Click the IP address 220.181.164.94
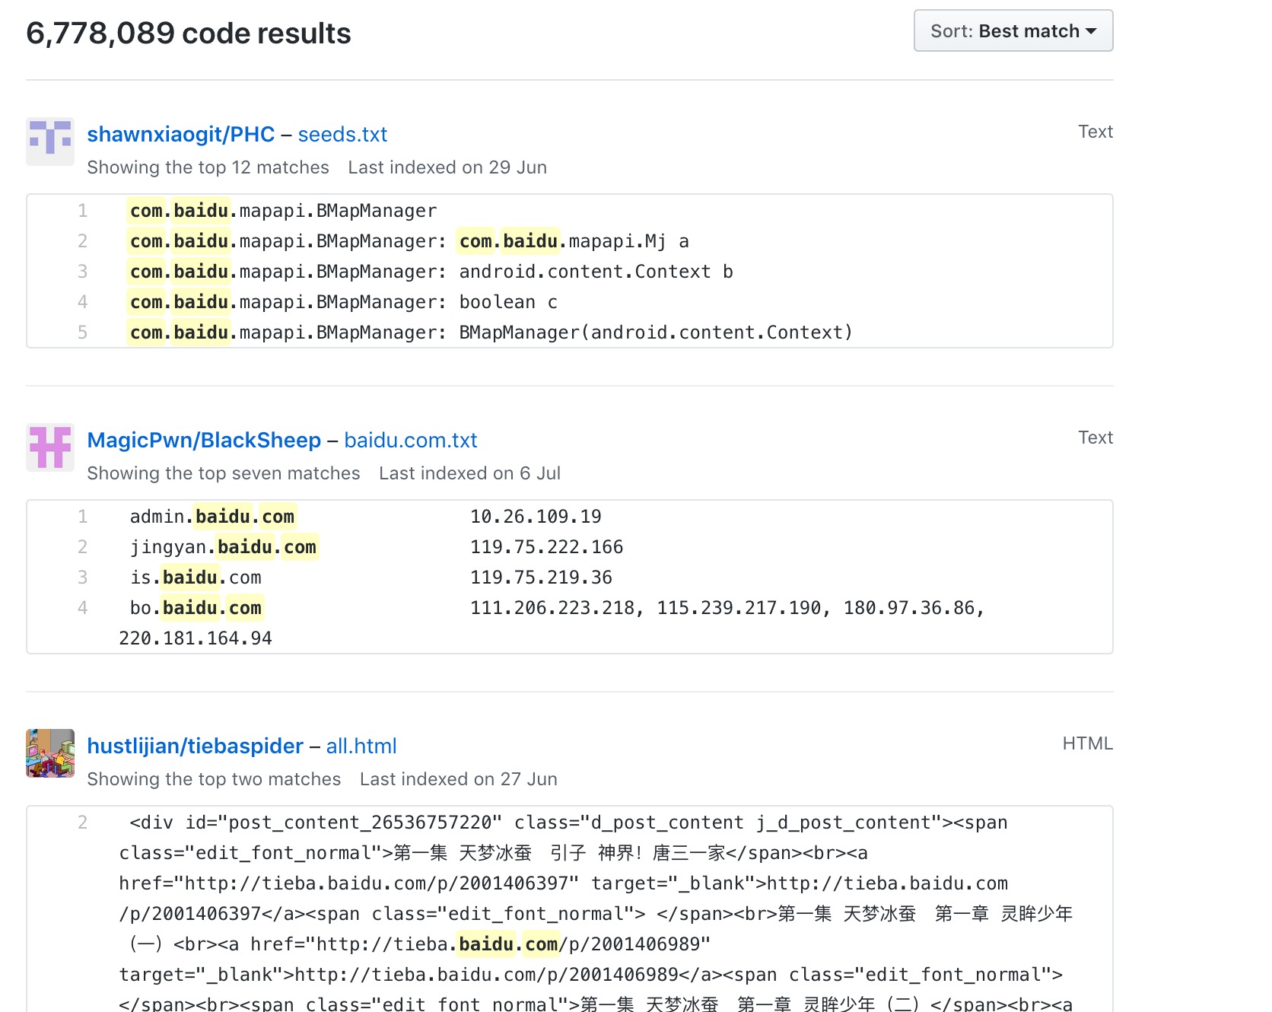Screen dimensions: 1272x1012 pos(196,638)
